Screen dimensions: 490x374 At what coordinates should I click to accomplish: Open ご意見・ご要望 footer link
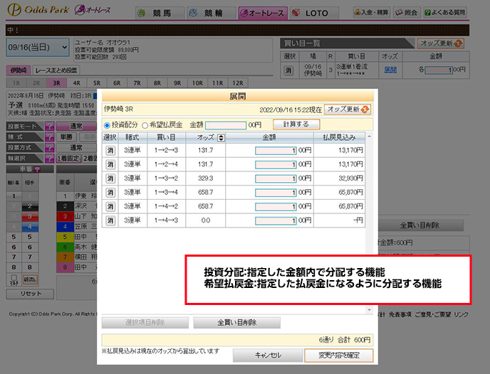433,314
